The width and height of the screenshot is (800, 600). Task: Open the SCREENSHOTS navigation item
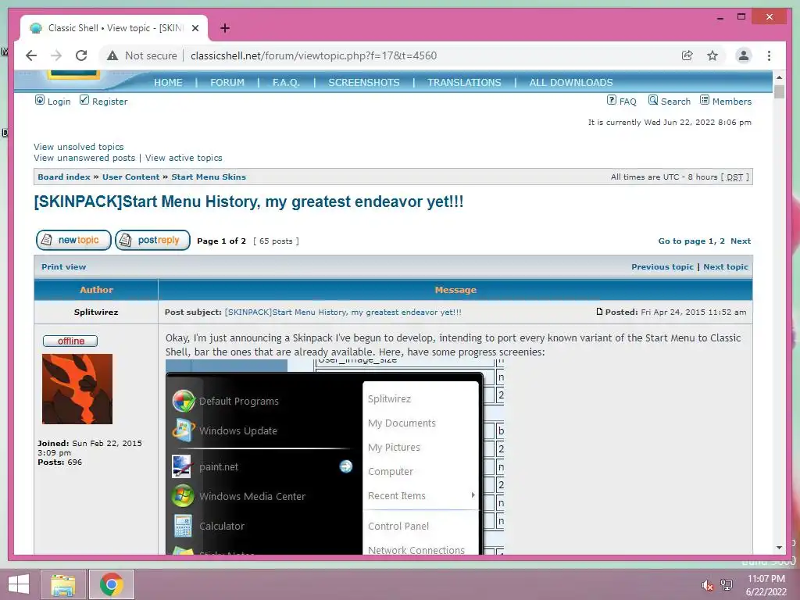click(x=364, y=82)
